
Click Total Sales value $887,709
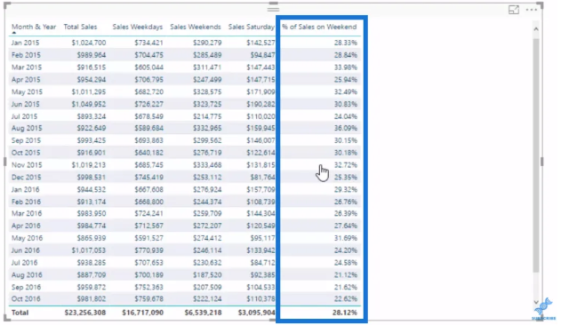click(92, 275)
